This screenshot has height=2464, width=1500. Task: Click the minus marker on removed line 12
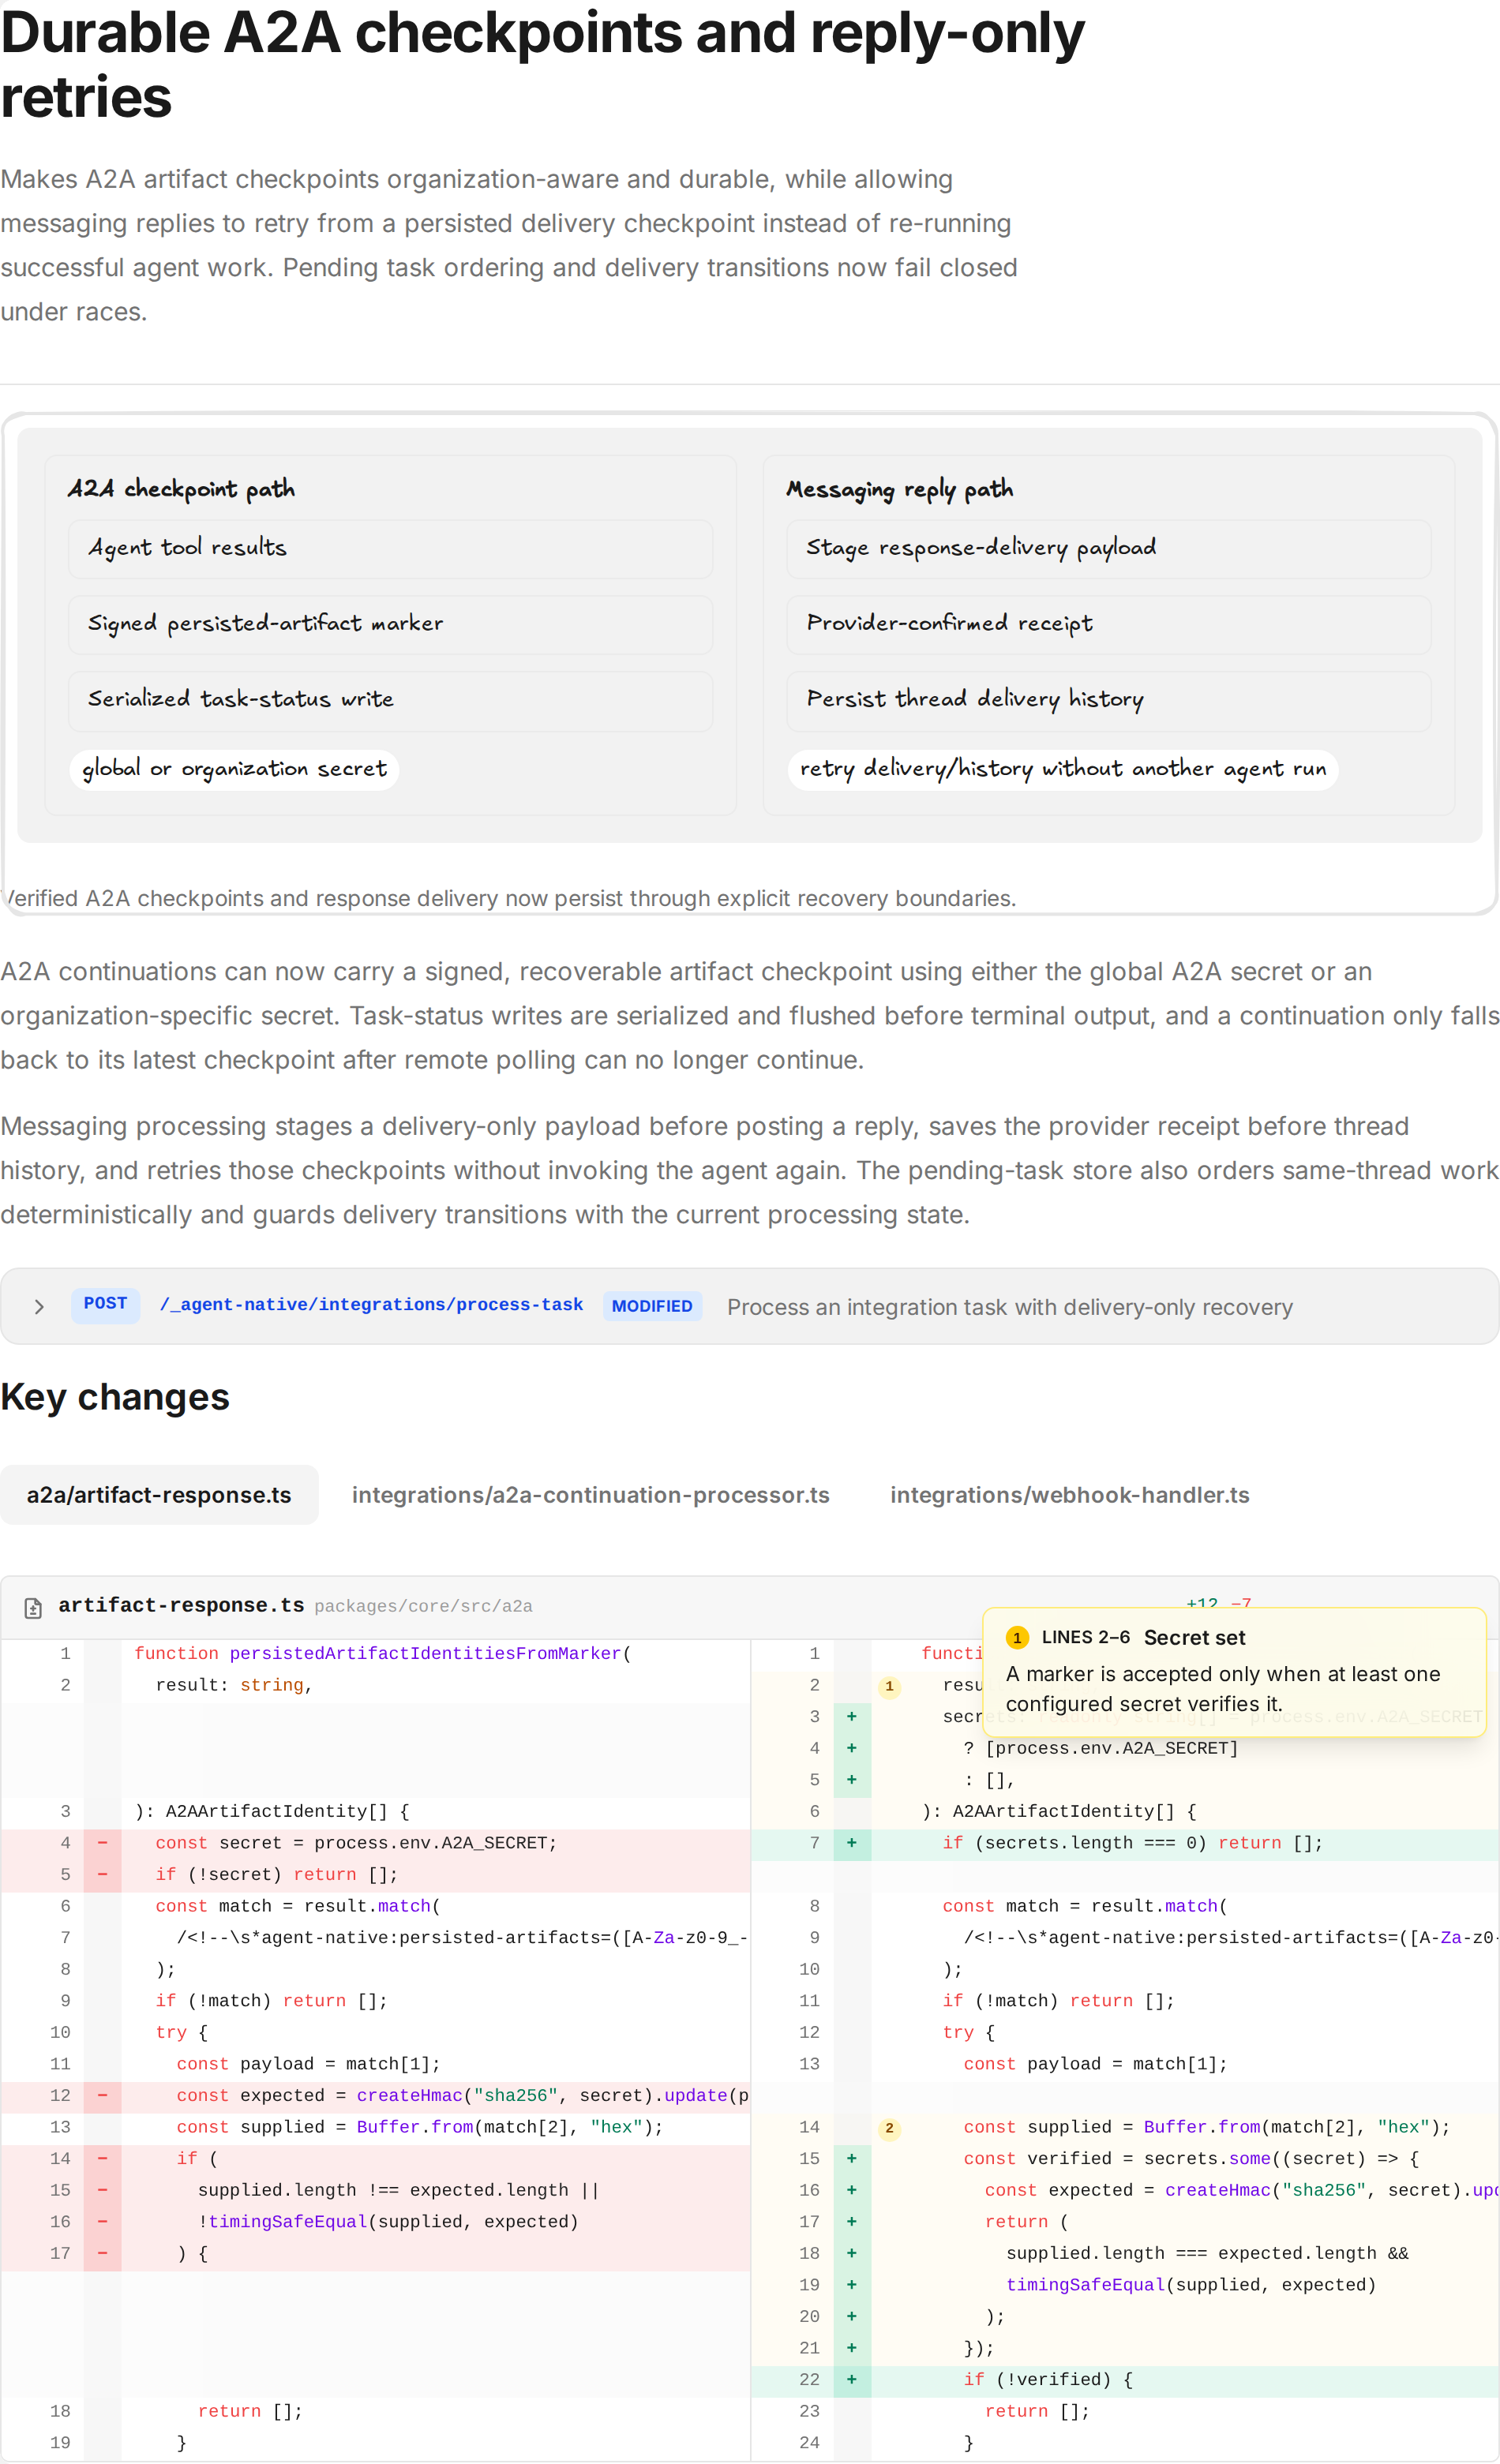click(102, 2096)
